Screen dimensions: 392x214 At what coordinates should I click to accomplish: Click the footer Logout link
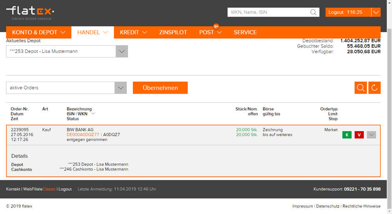[65, 189]
